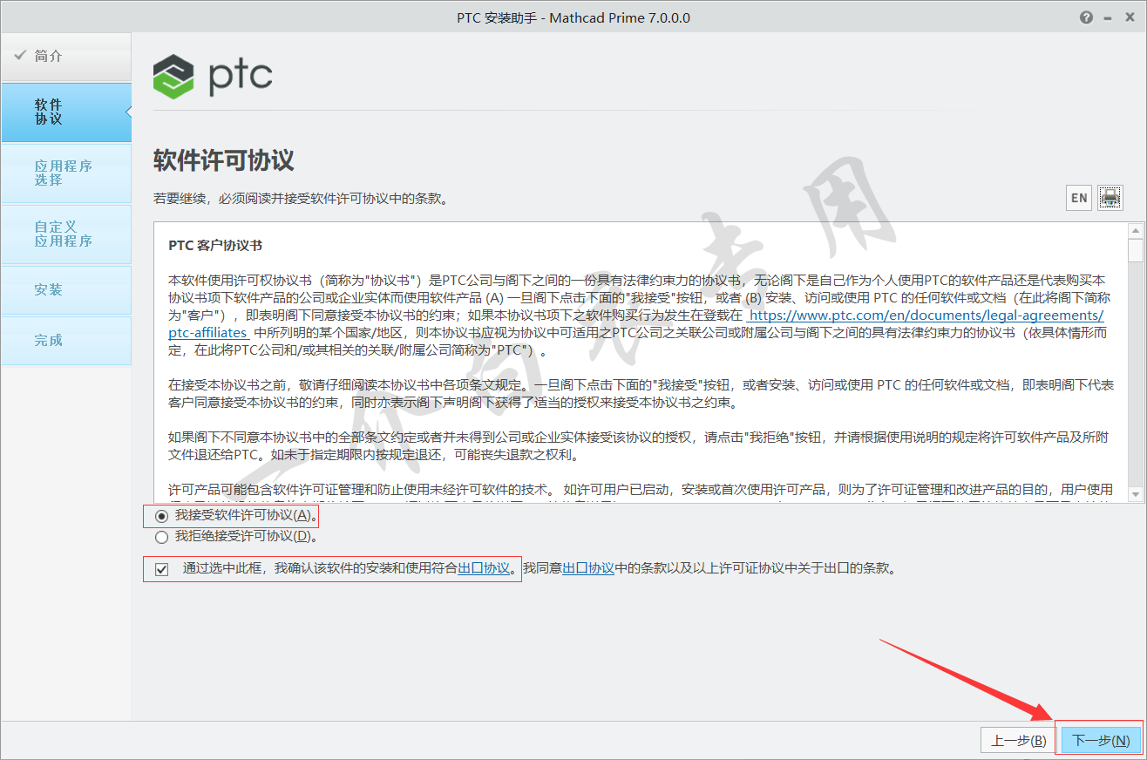
Task: Select the 完成 step in sidebar
Action: tap(65, 341)
